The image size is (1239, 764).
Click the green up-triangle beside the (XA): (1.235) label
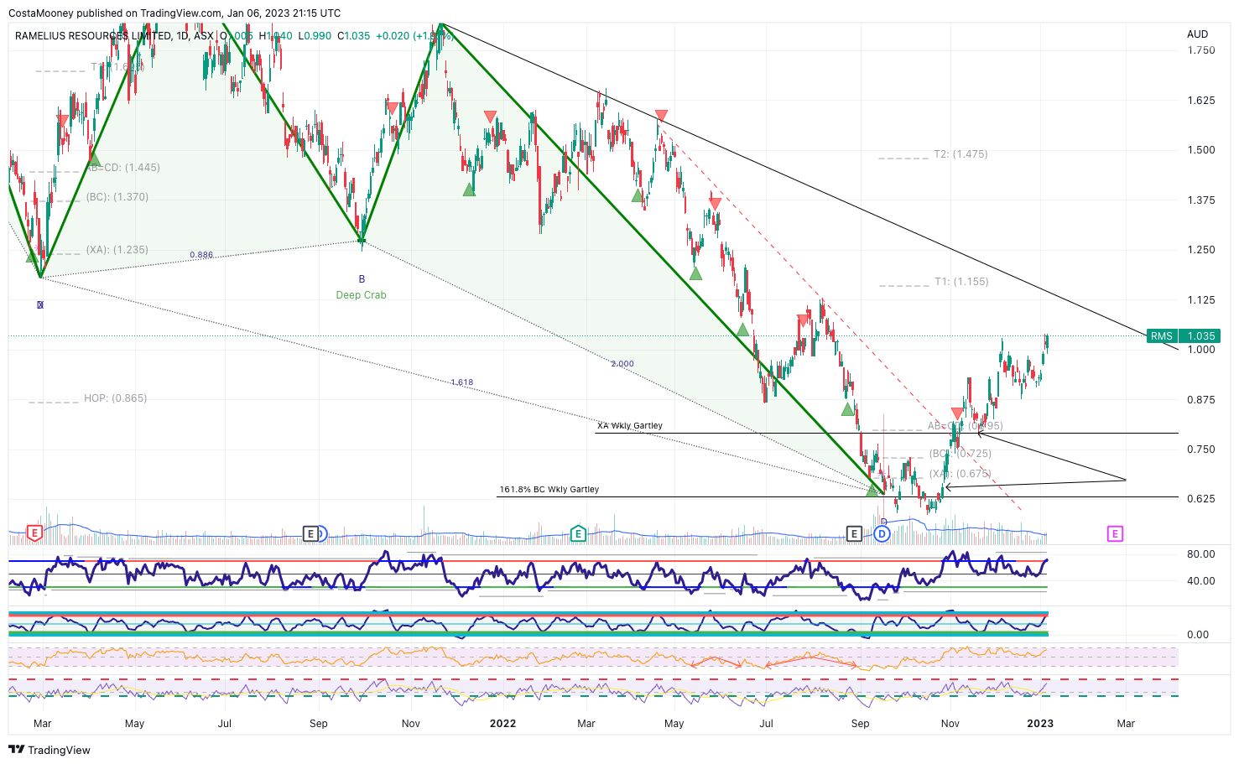click(x=32, y=257)
